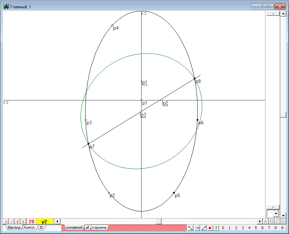Viewport: 289px width, 234px height.
Task: Open the корзина tab
Action: click(99, 227)
